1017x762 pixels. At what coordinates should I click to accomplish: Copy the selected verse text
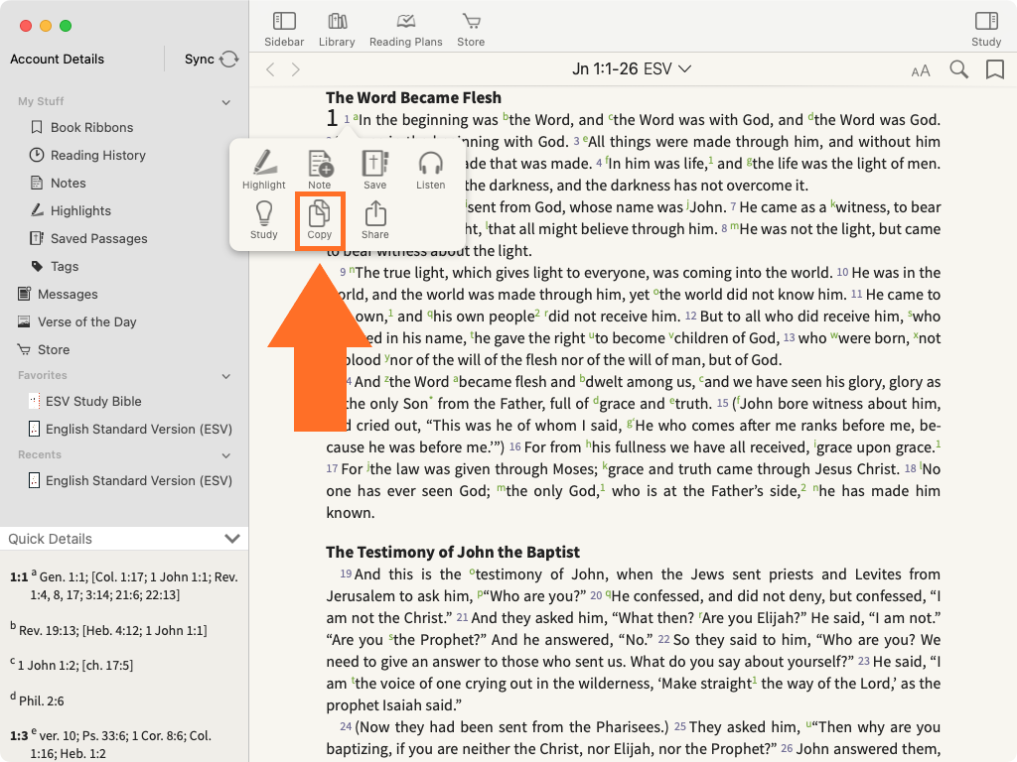320,219
